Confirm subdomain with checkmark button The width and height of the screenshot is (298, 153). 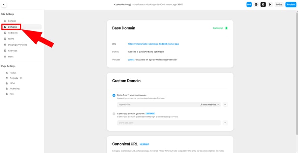coord(225,104)
